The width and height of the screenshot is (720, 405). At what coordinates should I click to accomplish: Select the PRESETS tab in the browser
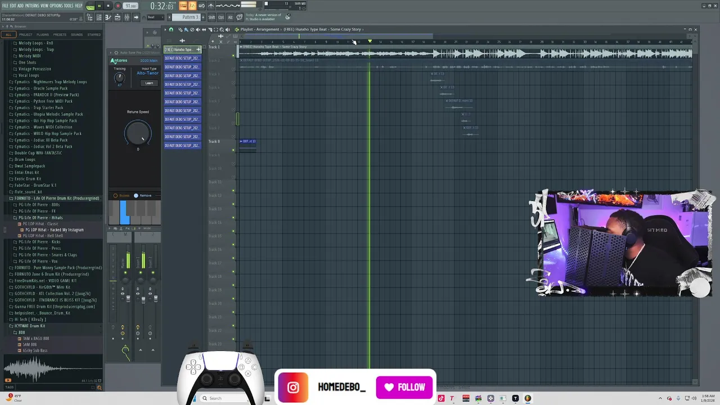click(60, 34)
